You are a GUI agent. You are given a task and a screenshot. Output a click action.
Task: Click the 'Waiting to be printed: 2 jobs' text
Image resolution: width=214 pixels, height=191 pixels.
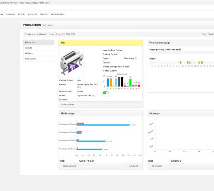click(x=116, y=67)
